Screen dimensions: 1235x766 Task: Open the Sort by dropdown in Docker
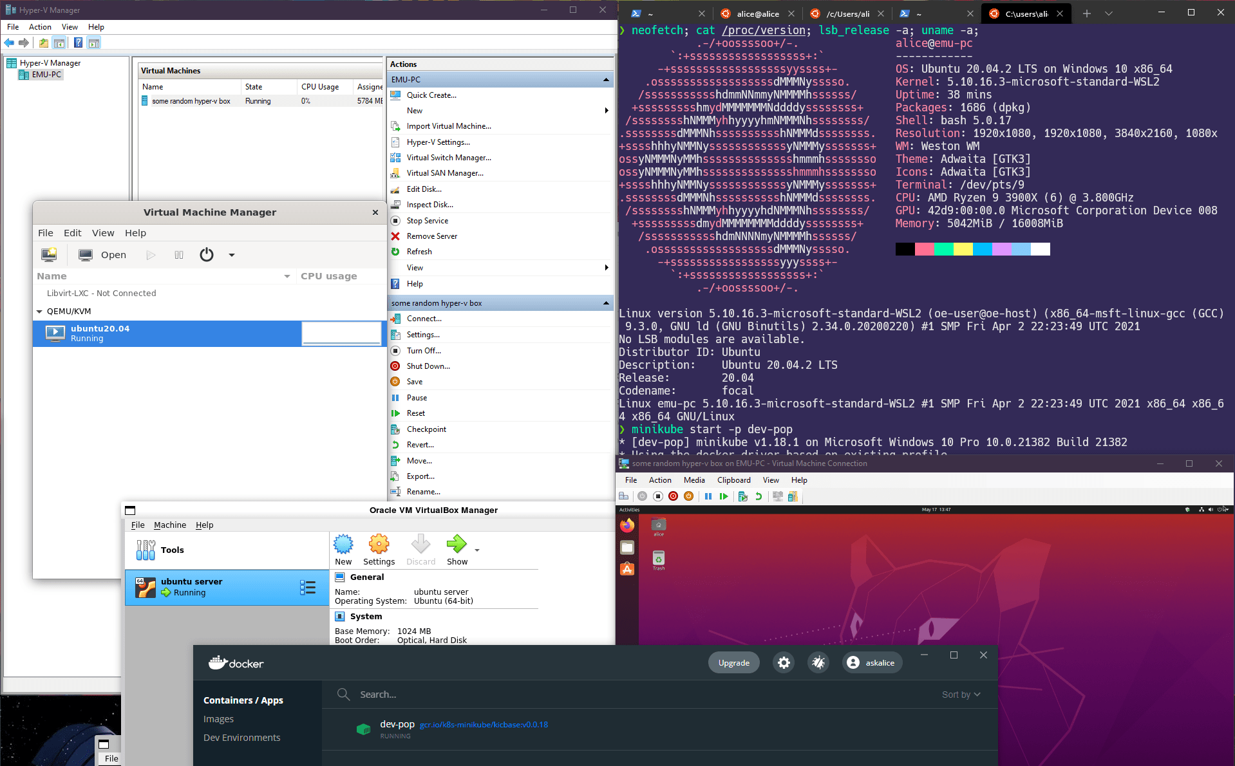[960, 694]
